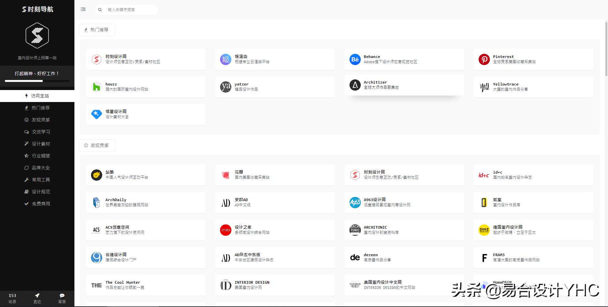Open the 设计之家 icon
Image resolution: width=608 pixels, height=307 pixels.
click(x=226, y=230)
